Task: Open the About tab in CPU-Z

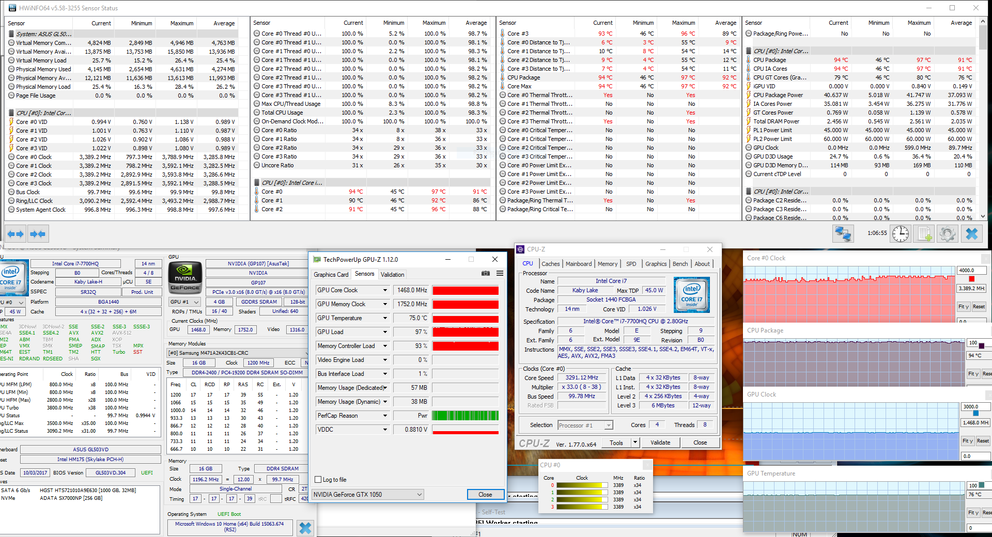Action: [x=702, y=264]
